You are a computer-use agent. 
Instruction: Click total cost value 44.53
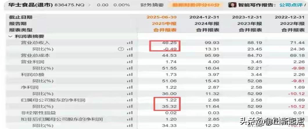click(170, 56)
